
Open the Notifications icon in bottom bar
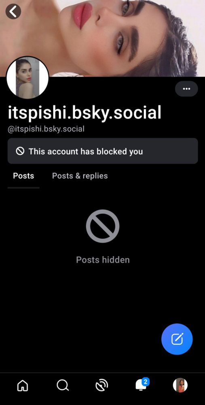point(141,385)
